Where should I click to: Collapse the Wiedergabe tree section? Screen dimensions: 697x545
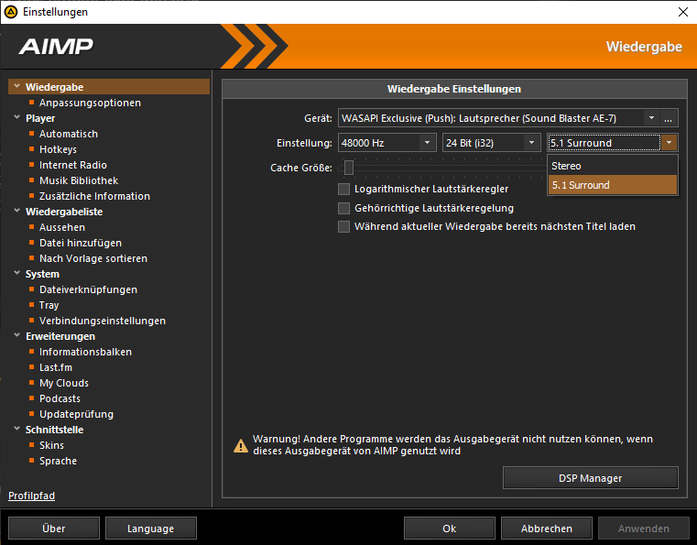tap(16, 87)
